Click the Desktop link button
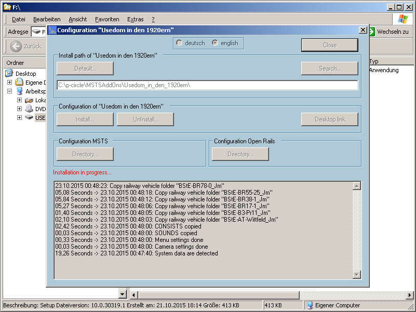The height and width of the screenshot is (312, 416). pos(329,119)
